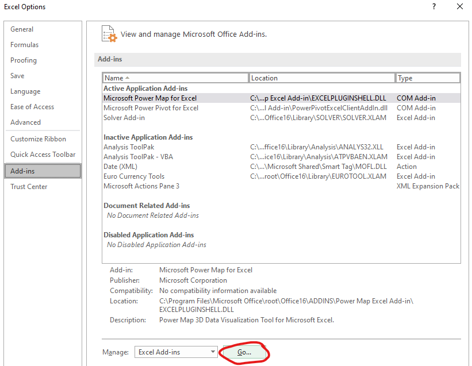Screen dimensions: 472x366
Task: Click the XML Expansion Pack type cell
Action: click(428, 186)
